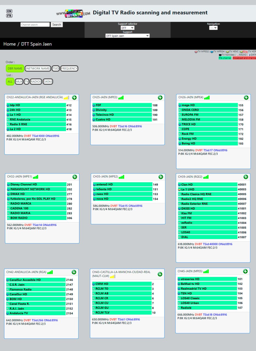
Task: Open the Boing HD channel row
Action: (x=208, y=143)
